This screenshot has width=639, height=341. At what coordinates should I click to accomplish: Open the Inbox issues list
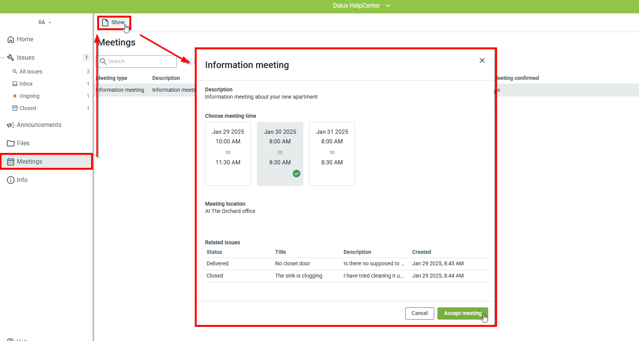(x=26, y=84)
